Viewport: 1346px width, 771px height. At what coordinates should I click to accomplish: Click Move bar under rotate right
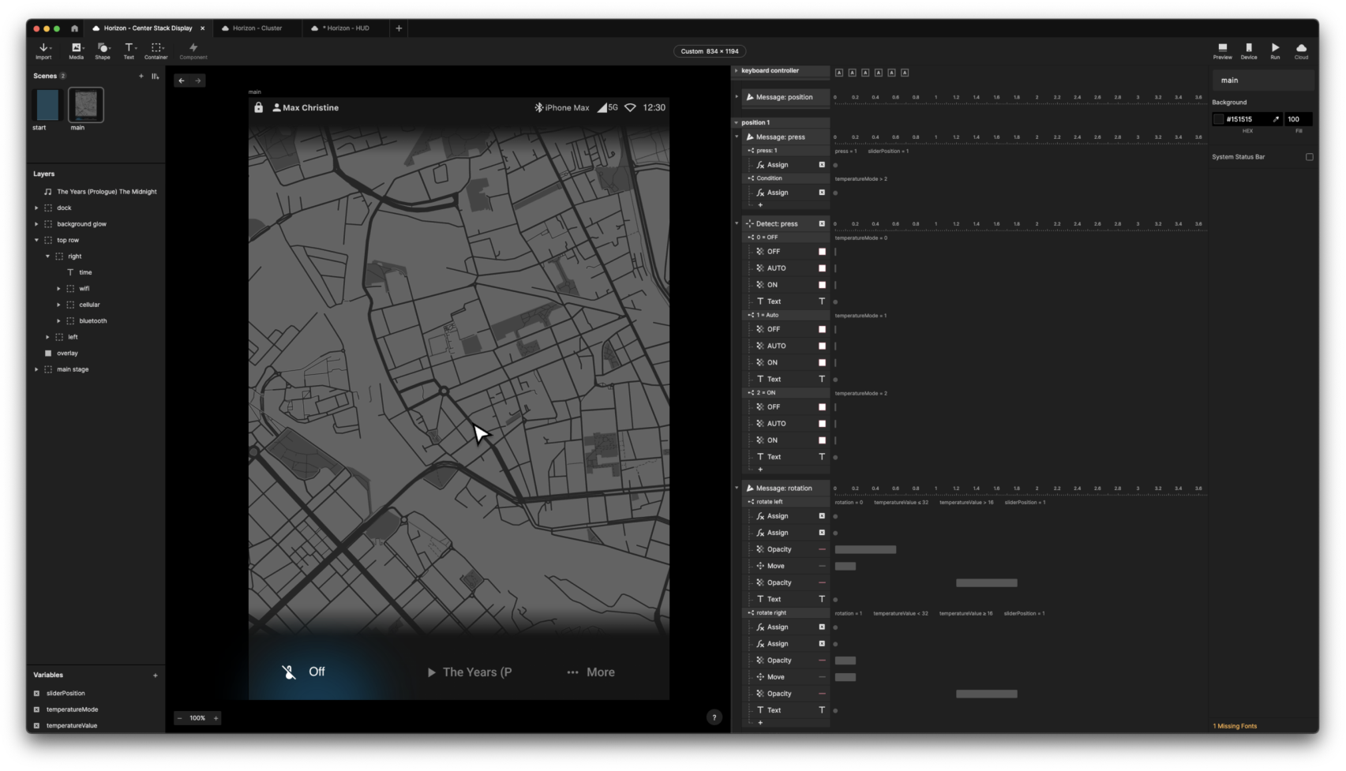point(845,678)
